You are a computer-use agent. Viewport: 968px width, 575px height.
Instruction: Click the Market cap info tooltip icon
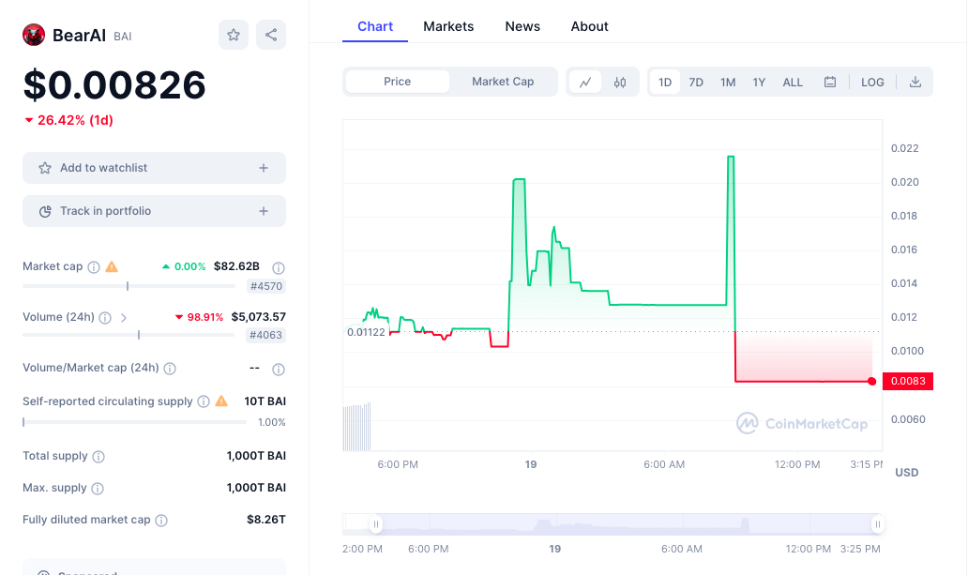click(93, 265)
